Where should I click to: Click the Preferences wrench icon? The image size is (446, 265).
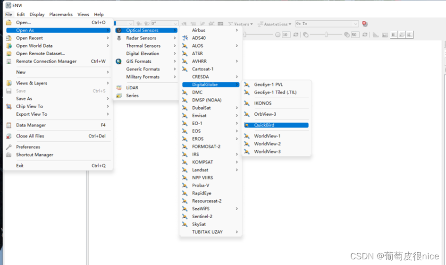[9, 147]
